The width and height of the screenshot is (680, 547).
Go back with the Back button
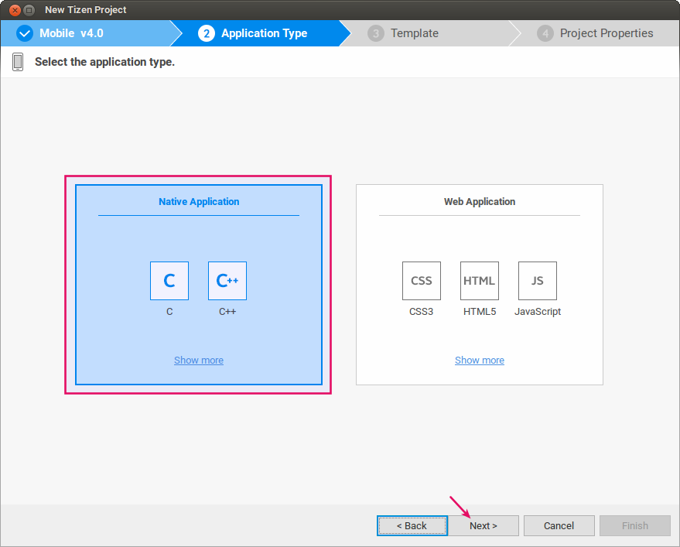412,525
